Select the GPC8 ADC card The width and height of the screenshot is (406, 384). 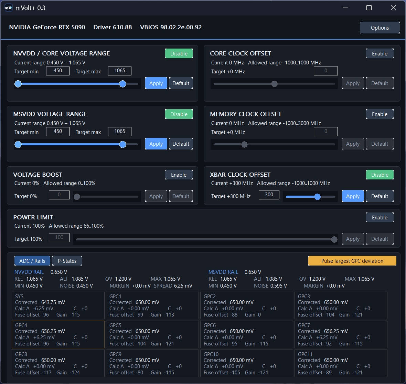pos(58,363)
